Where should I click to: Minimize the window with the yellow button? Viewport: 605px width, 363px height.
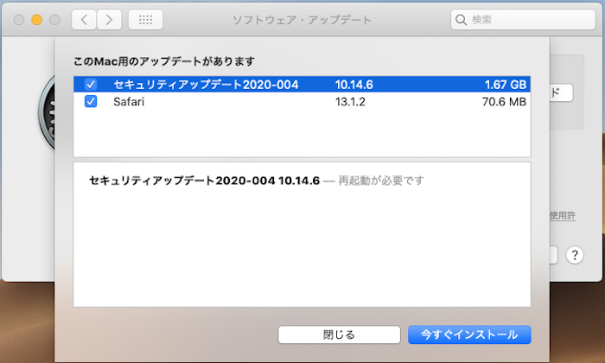click(36, 19)
